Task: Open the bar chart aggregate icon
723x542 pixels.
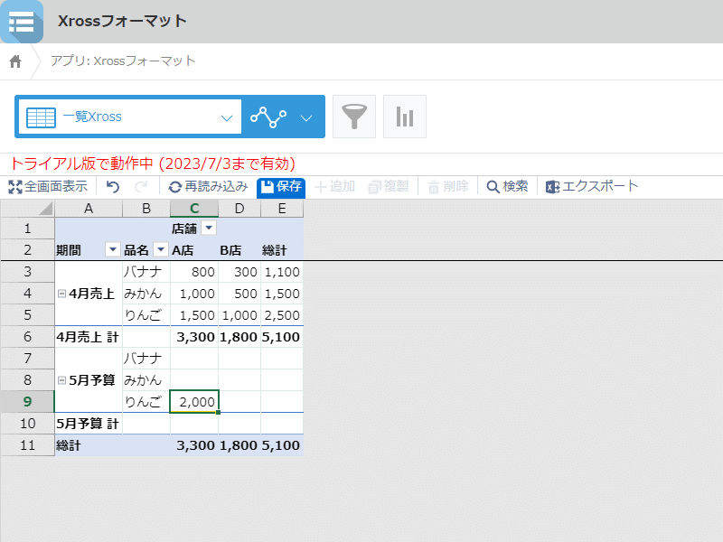Action: point(405,117)
